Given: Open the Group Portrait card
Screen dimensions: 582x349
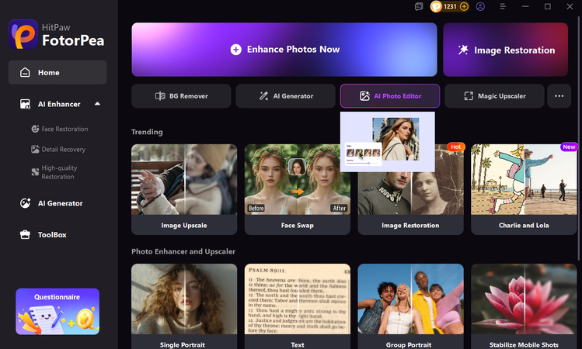Looking at the screenshot, I should (410, 306).
